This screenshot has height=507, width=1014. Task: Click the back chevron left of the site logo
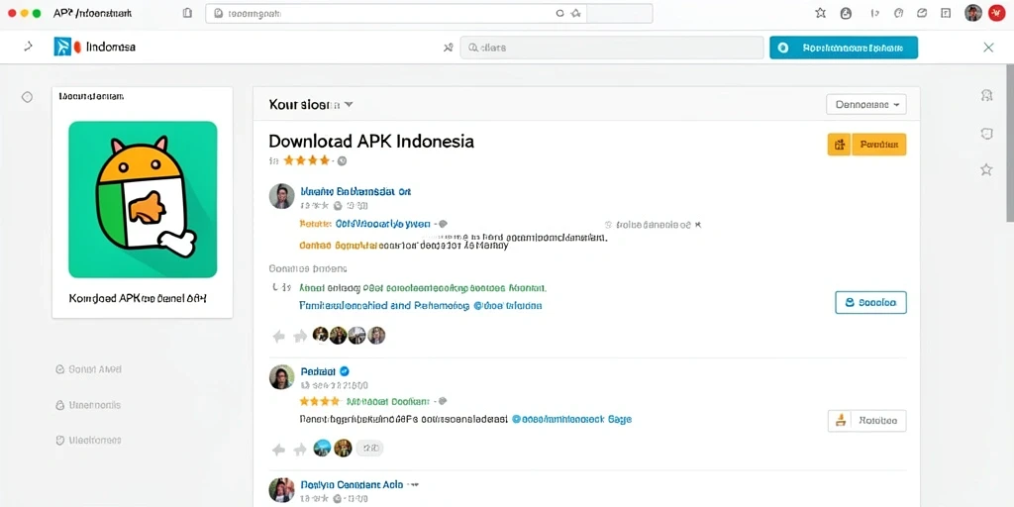(x=28, y=47)
